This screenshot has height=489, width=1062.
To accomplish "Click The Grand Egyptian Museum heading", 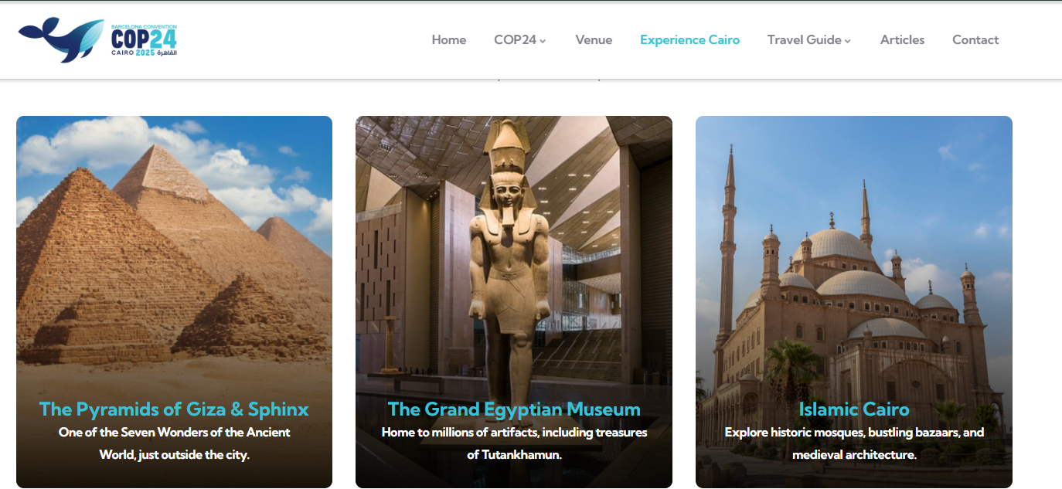I will point(514,409).
